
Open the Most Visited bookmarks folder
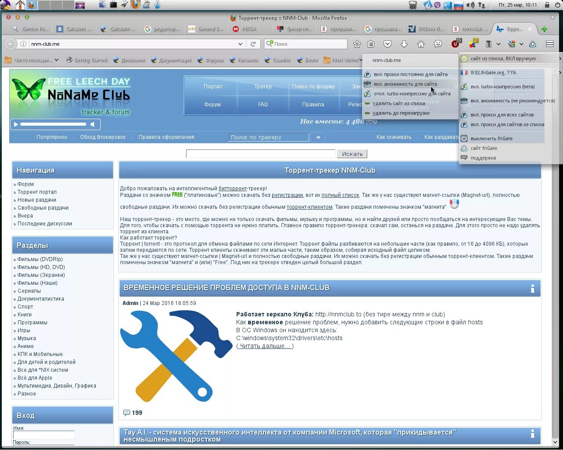click(x=343, y=60)
